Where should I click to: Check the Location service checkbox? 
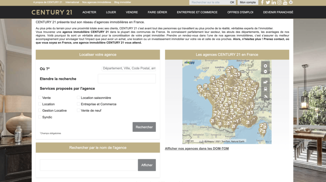[40, 104]
